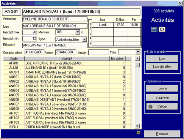Open the Montant dropdown arrow
184x139 pixels.
pyautogui.click(x=78, y=32)
